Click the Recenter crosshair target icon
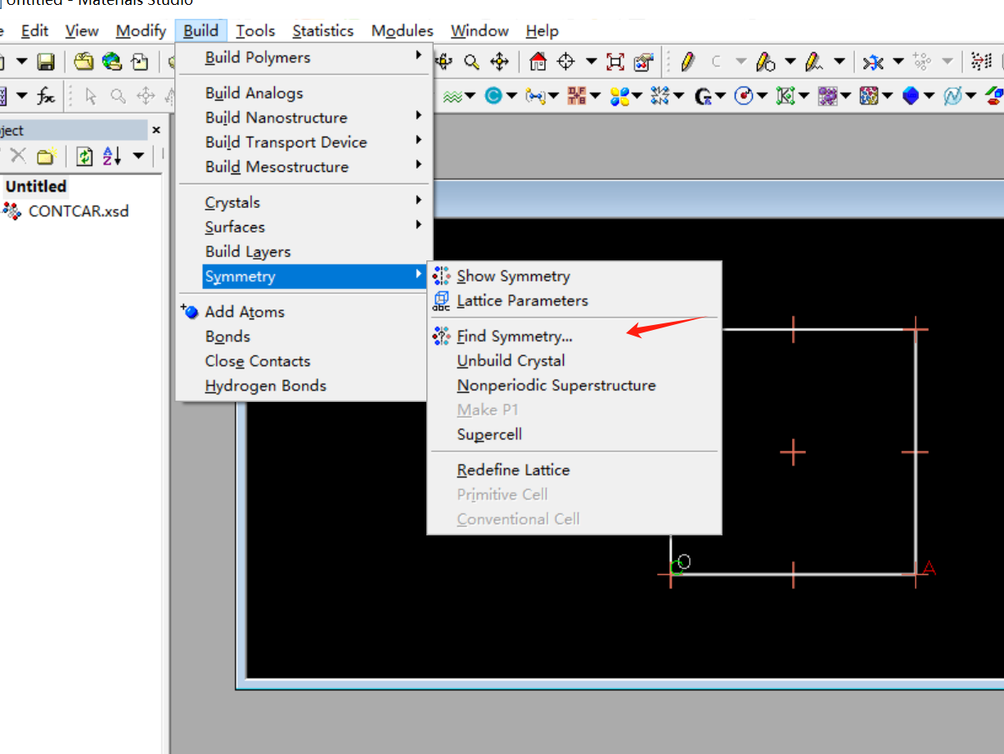Image resolution: width=1004 pixels, height=754 pixels. (x=566, y=61)
